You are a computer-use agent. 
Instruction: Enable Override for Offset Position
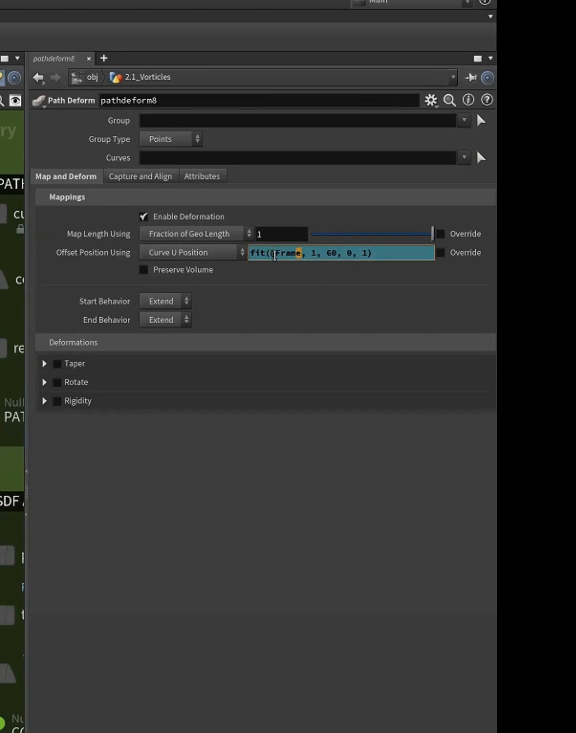point(441,253)
